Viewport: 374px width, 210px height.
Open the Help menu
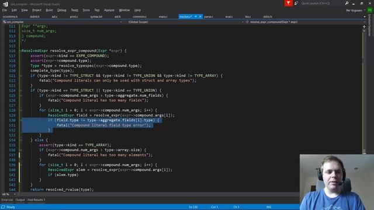(x=137, y=10)
